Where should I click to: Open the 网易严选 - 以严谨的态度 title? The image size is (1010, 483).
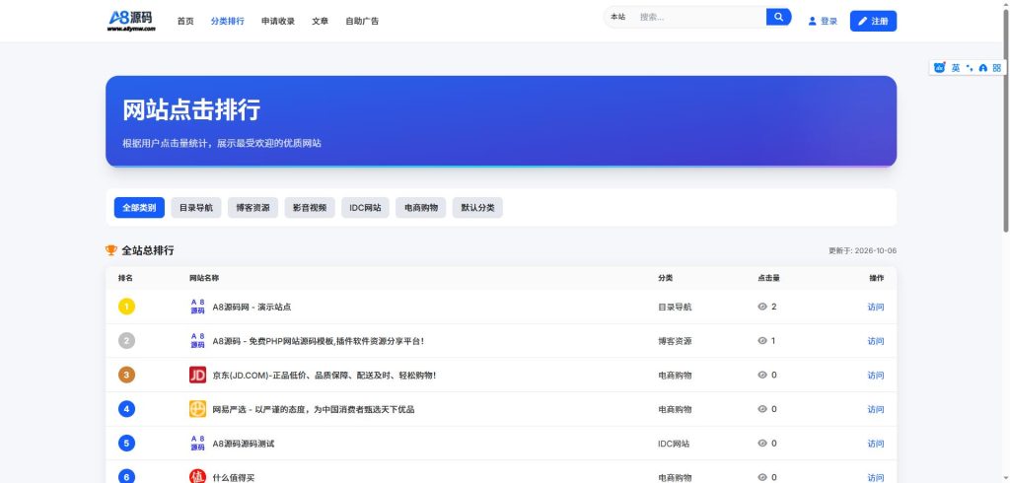click(x=314, y=410)
